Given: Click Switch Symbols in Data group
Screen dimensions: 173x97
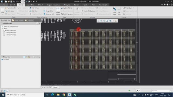Looking at the screenshot, I should [67, 14].
